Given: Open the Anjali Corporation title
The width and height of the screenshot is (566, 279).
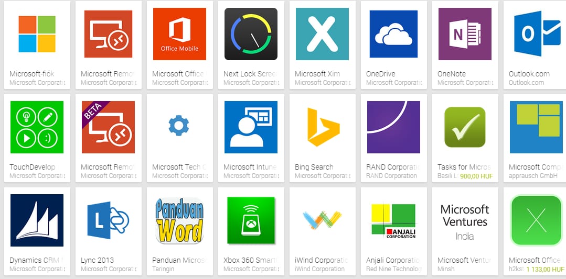Looking at the screenshot, I should pos(393,260).
